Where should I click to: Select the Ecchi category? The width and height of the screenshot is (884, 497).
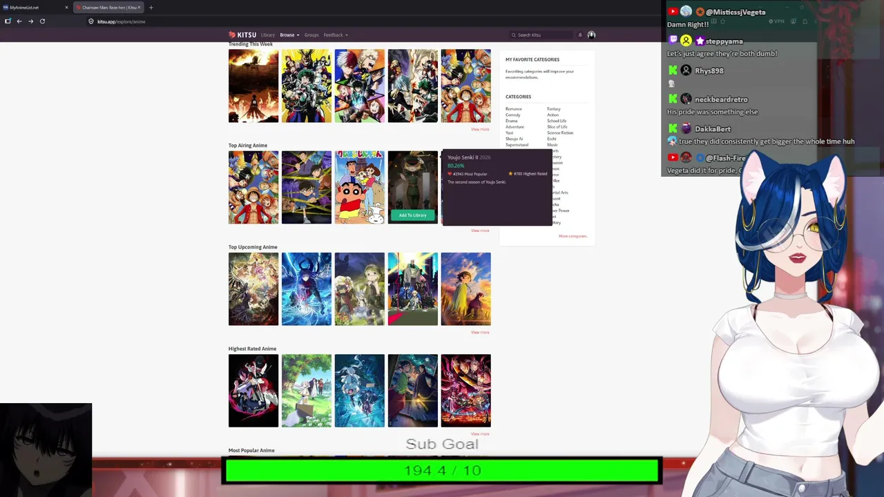click(552, 139)
